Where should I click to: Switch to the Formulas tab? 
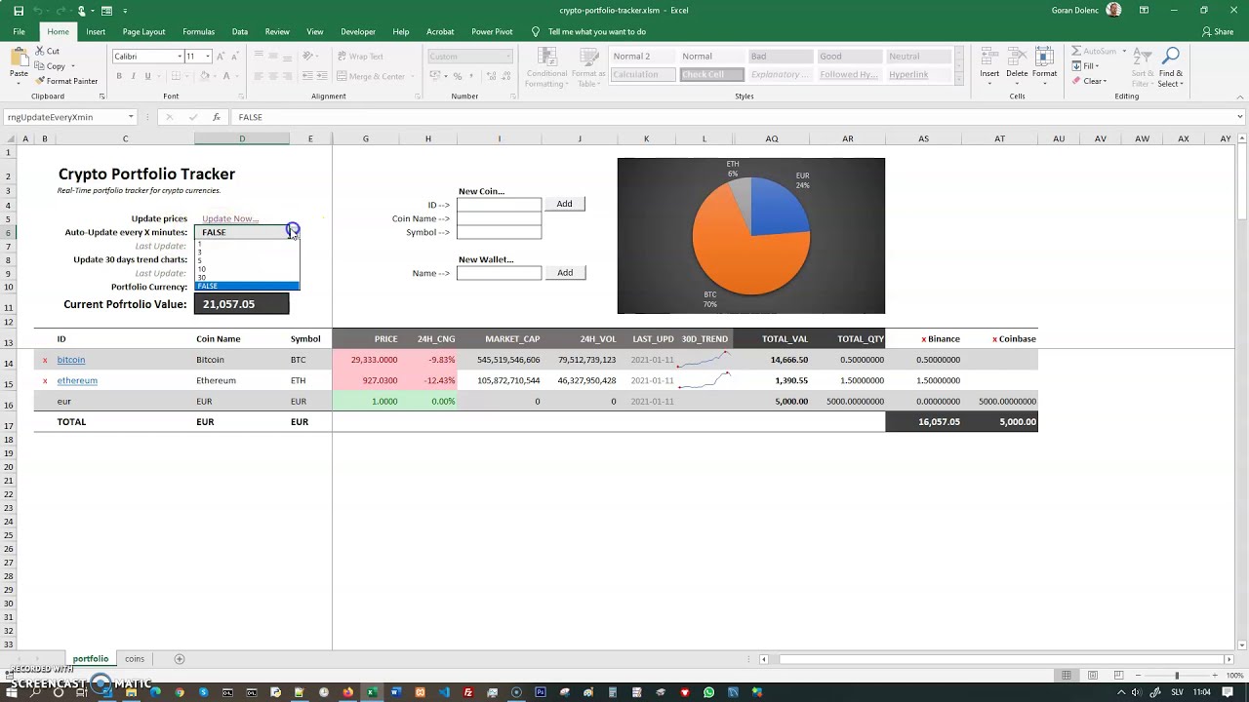click(199, 32)
